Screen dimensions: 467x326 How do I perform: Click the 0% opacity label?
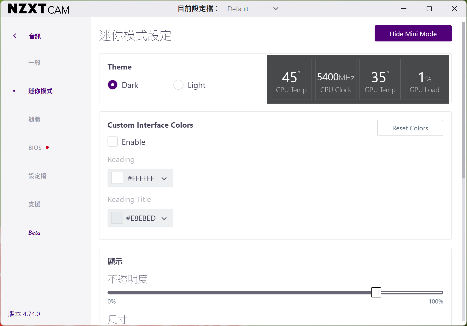click(112, 301)
